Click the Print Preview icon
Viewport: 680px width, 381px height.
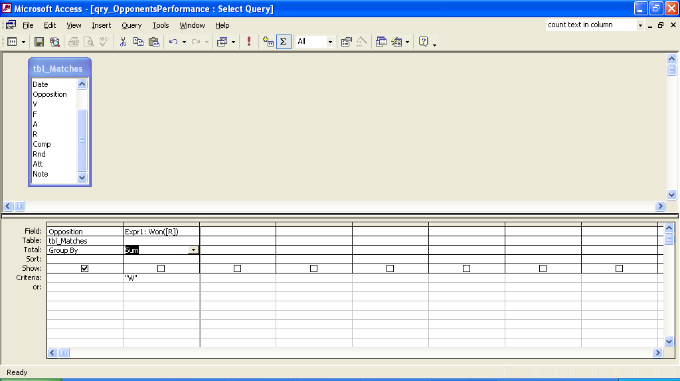tap(89, 42)
